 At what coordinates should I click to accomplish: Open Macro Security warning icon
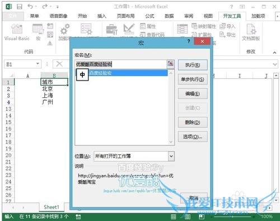(x=50, y=43)
